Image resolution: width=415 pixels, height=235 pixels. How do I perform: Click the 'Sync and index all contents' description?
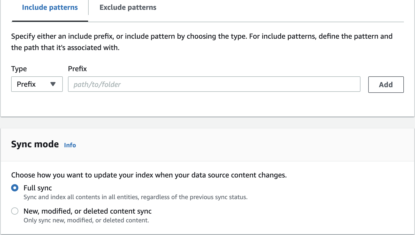click(x=135, y=197)
